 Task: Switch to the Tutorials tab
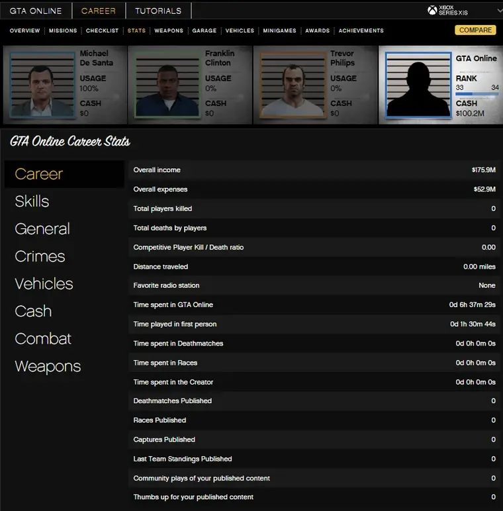coord(158,11)
